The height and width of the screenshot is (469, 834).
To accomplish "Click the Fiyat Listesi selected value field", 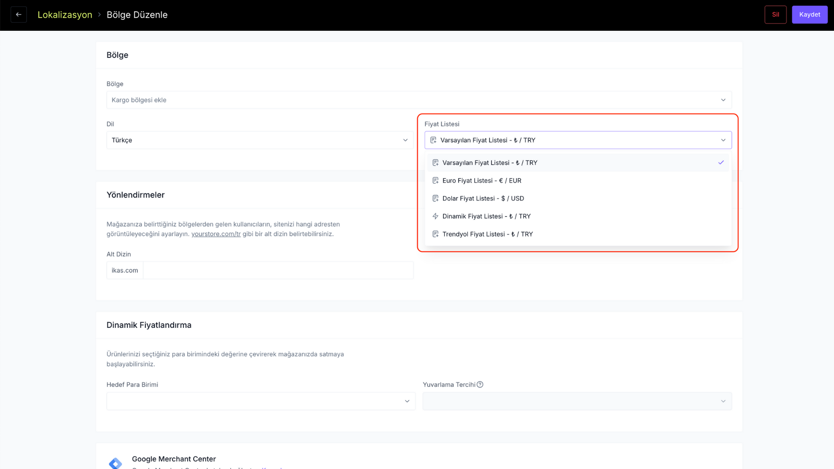I will [x=578, y=140].
